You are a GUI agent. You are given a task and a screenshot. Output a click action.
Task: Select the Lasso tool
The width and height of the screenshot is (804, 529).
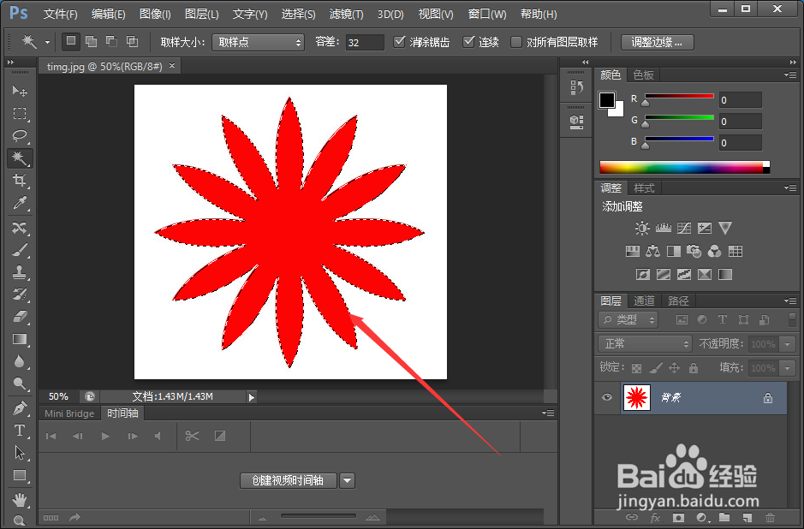click(x=20, y=135)
